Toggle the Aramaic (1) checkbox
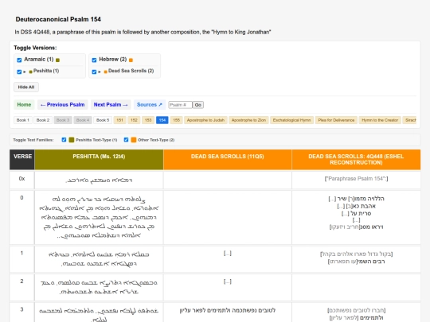430x322 pixels. 19,60
